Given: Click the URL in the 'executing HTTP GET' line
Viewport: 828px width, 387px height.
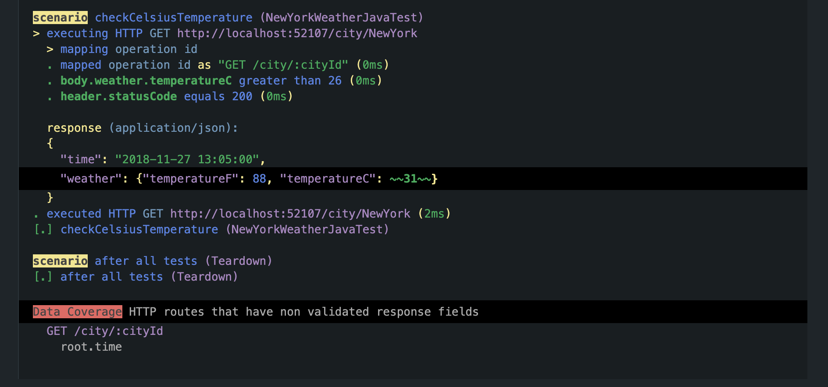Looking at the screenshot, I should tap(297, 33).
